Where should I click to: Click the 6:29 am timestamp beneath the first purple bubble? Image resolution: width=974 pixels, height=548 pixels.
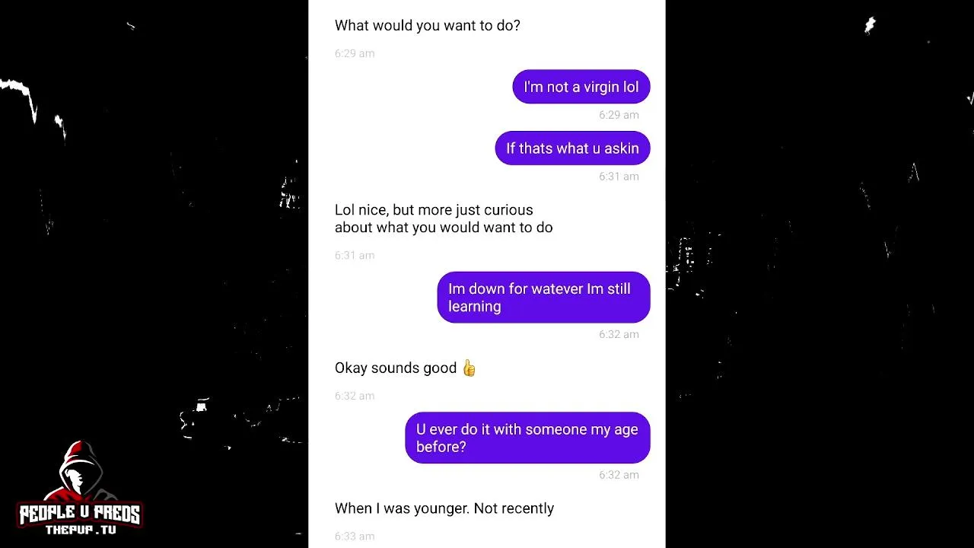619,115
